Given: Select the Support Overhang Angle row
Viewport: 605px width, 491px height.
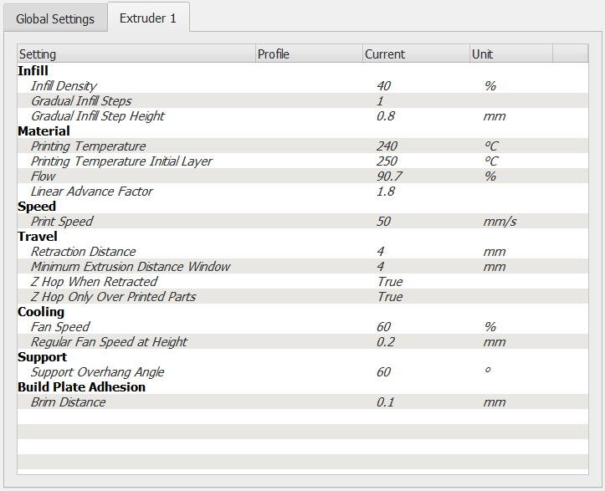Looking at the screenshot, I should coord(303,371).
